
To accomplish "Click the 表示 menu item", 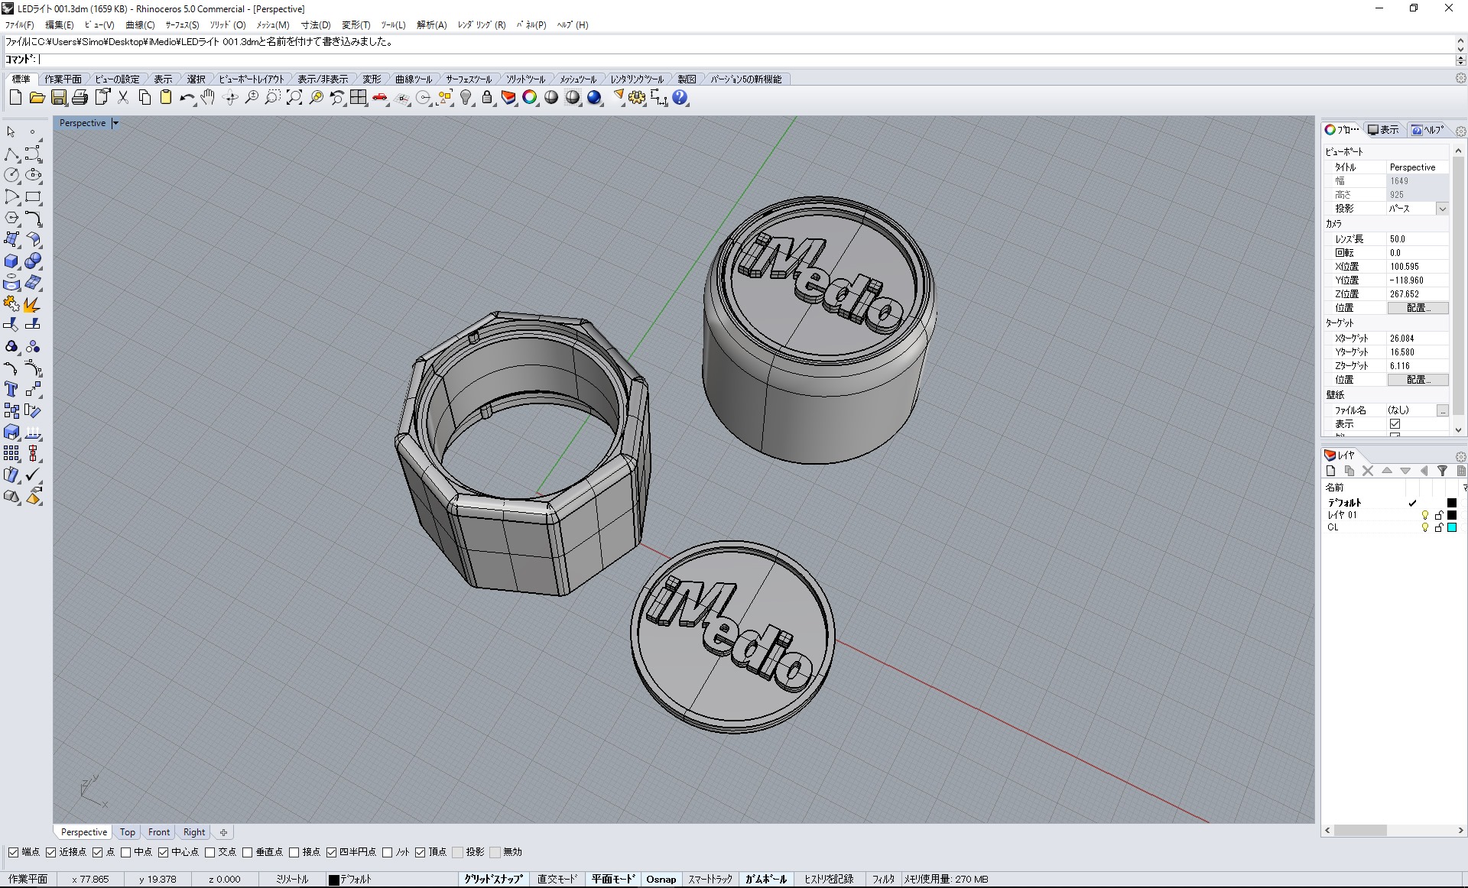I will click(x=164, y=79).
